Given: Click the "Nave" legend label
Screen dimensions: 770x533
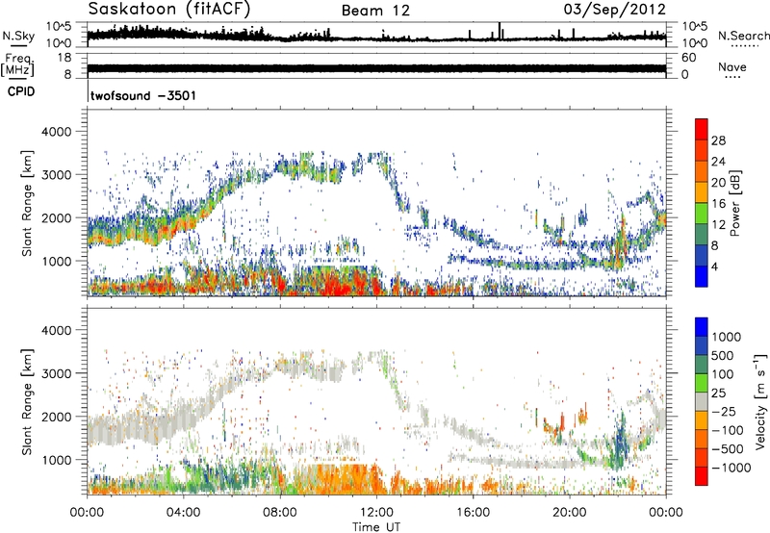Looking at the screenshot, I should click(x=732, y=66).
